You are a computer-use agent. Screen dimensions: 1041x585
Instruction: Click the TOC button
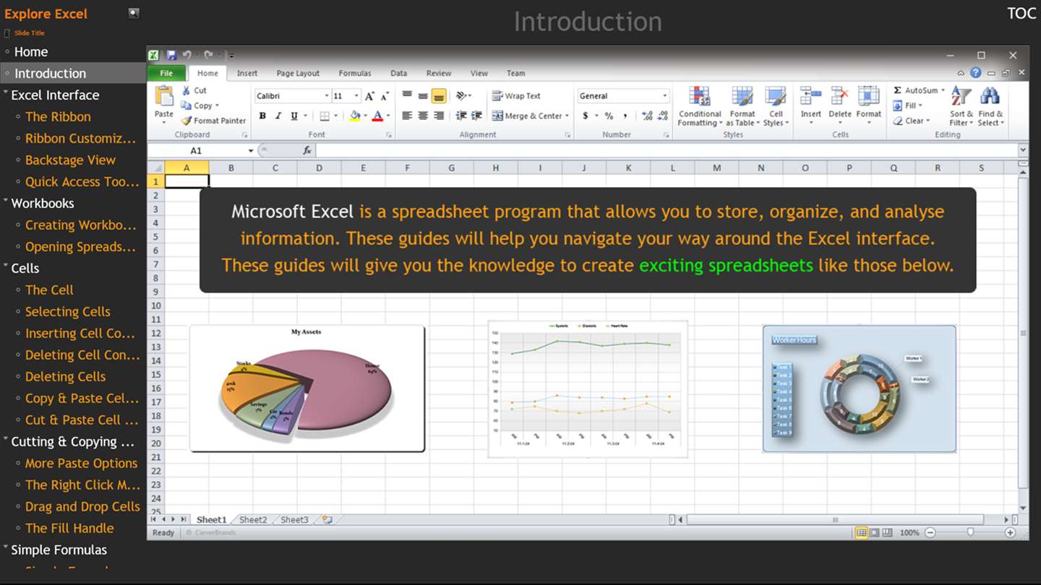pyautogui.click(x=1021, y=14)
